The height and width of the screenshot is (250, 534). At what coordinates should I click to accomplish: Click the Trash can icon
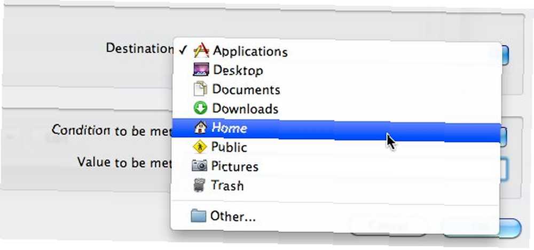coord(199,186)
